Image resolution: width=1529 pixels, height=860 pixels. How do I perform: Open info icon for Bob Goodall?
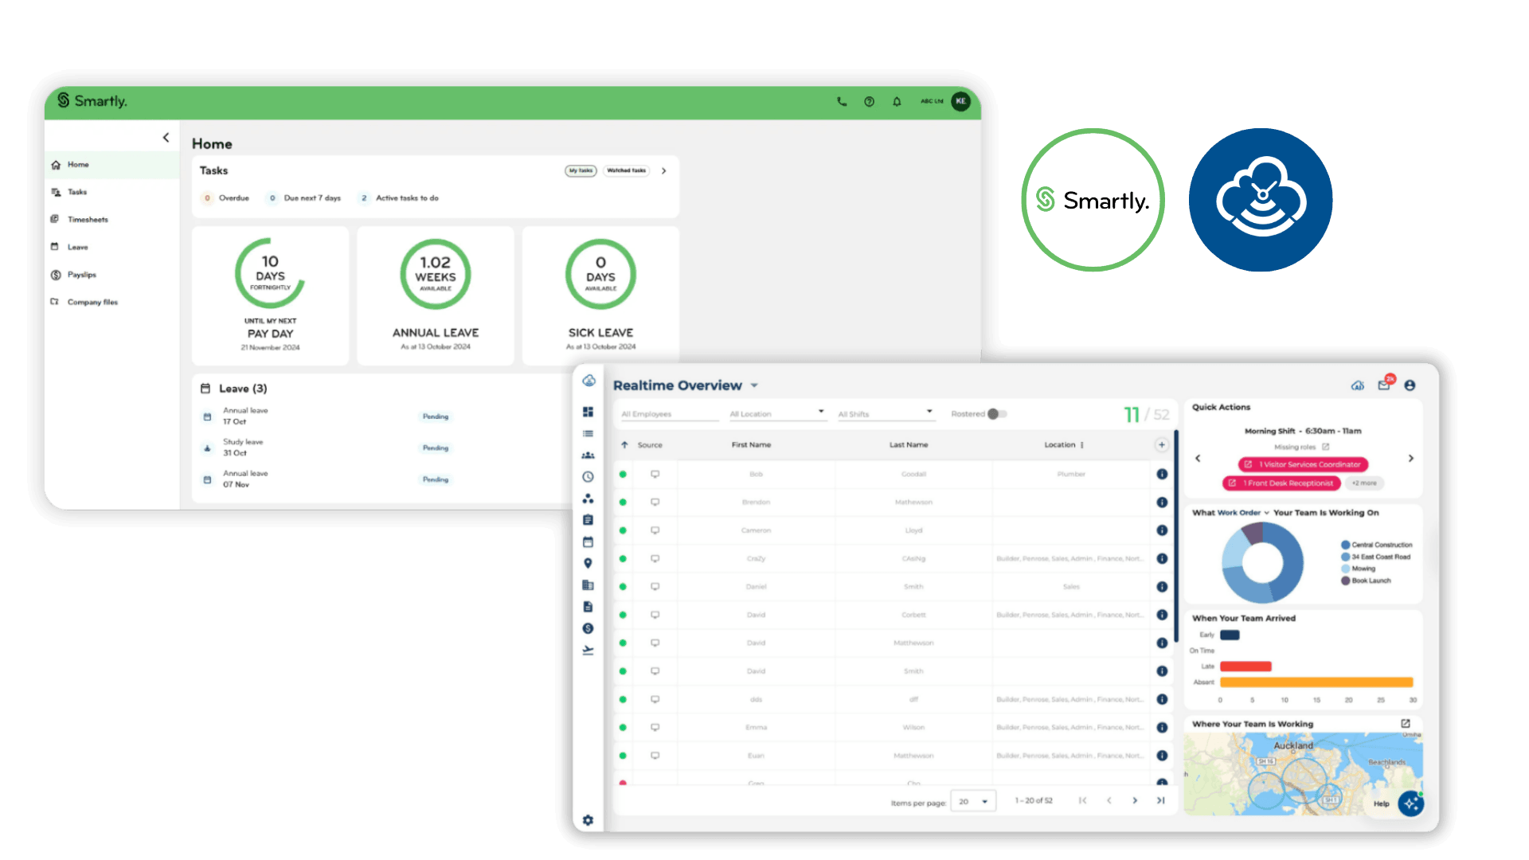tap(1162, 475)
